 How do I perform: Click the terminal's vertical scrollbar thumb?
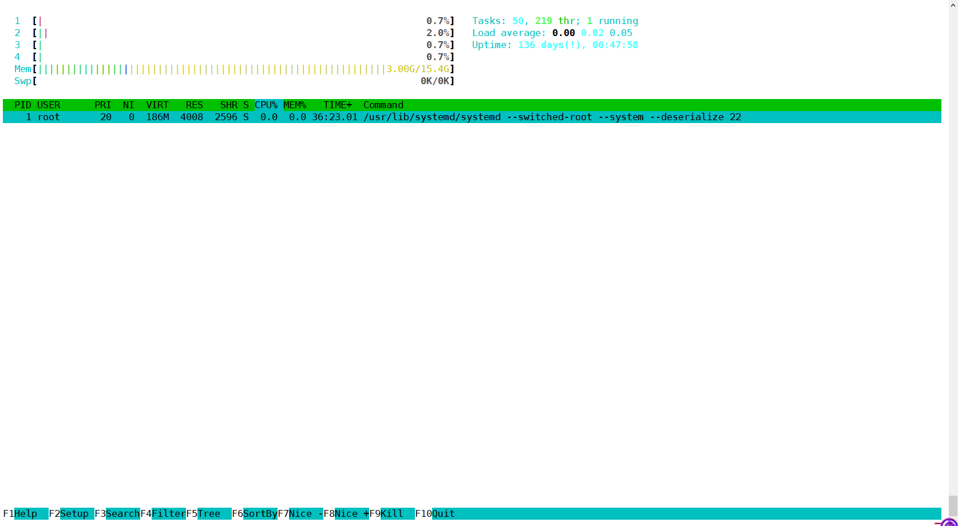point(953,506)
